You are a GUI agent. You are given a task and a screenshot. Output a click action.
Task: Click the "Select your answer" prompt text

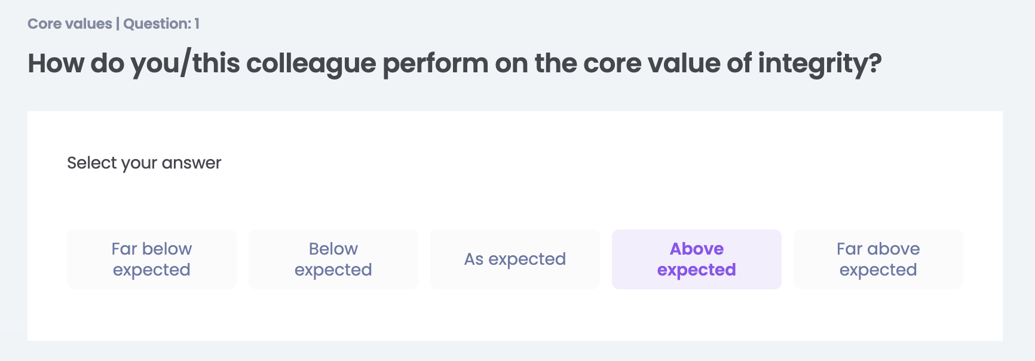(144, 163)
